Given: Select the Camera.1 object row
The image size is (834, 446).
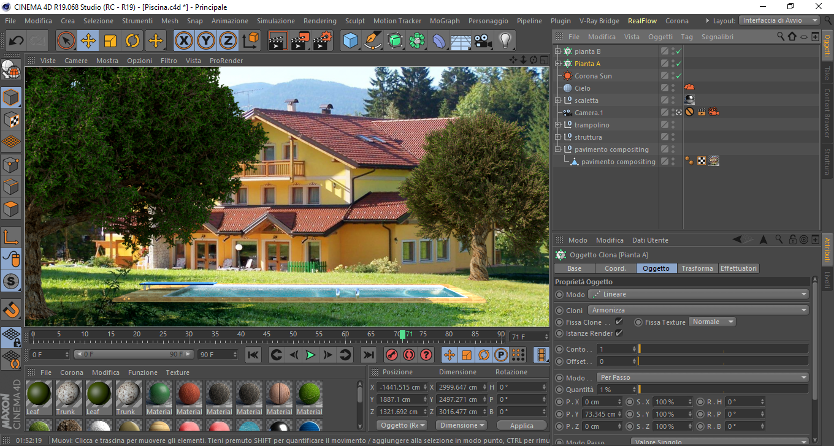Looking at the screenshot, I should [x=589, y=113].
